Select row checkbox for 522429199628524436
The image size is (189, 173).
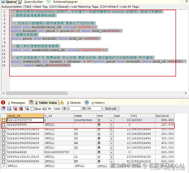point(4,148)
